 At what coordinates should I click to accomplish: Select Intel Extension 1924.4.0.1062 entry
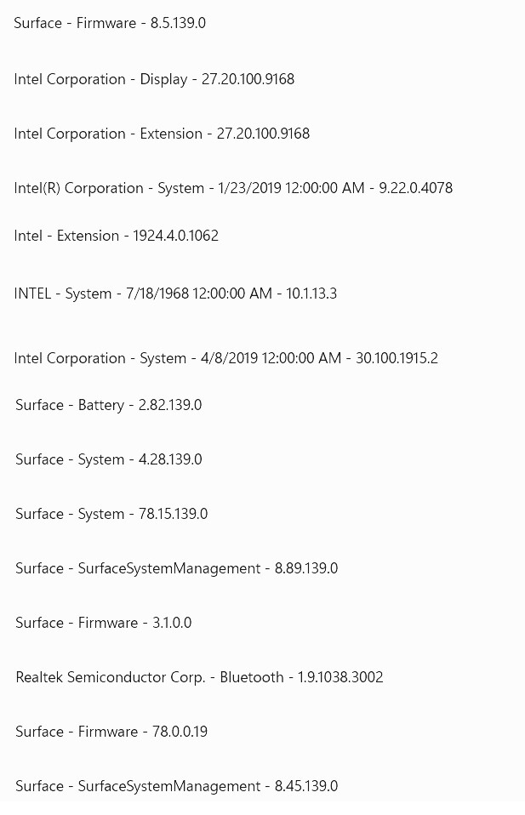[x=117, y=236]
